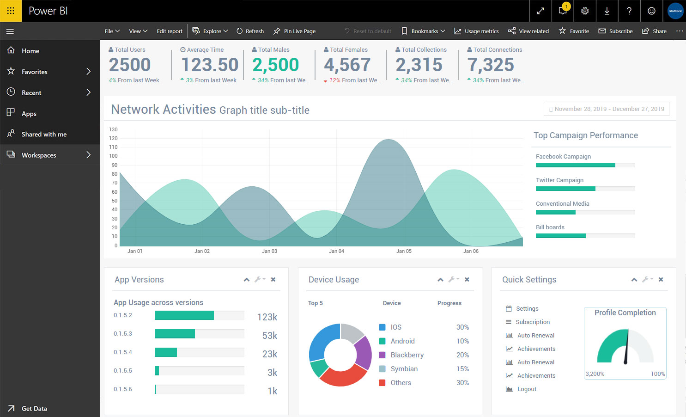Click the Twitter Campaign progress bar
The height and width of the screenshot is (417, 686).
click(585, 189)
